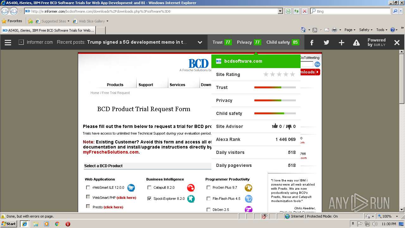Viewport: 405px width, 228px height.
Task: Click the Home breadcrumb link
Action: (95, 93)
